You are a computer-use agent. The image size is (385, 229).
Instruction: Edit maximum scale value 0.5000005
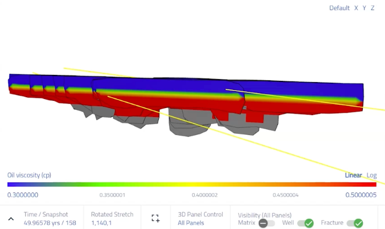click(x=361, y=195)
